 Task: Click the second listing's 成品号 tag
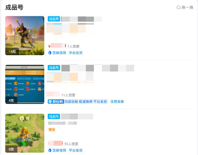tap(54, 68)
